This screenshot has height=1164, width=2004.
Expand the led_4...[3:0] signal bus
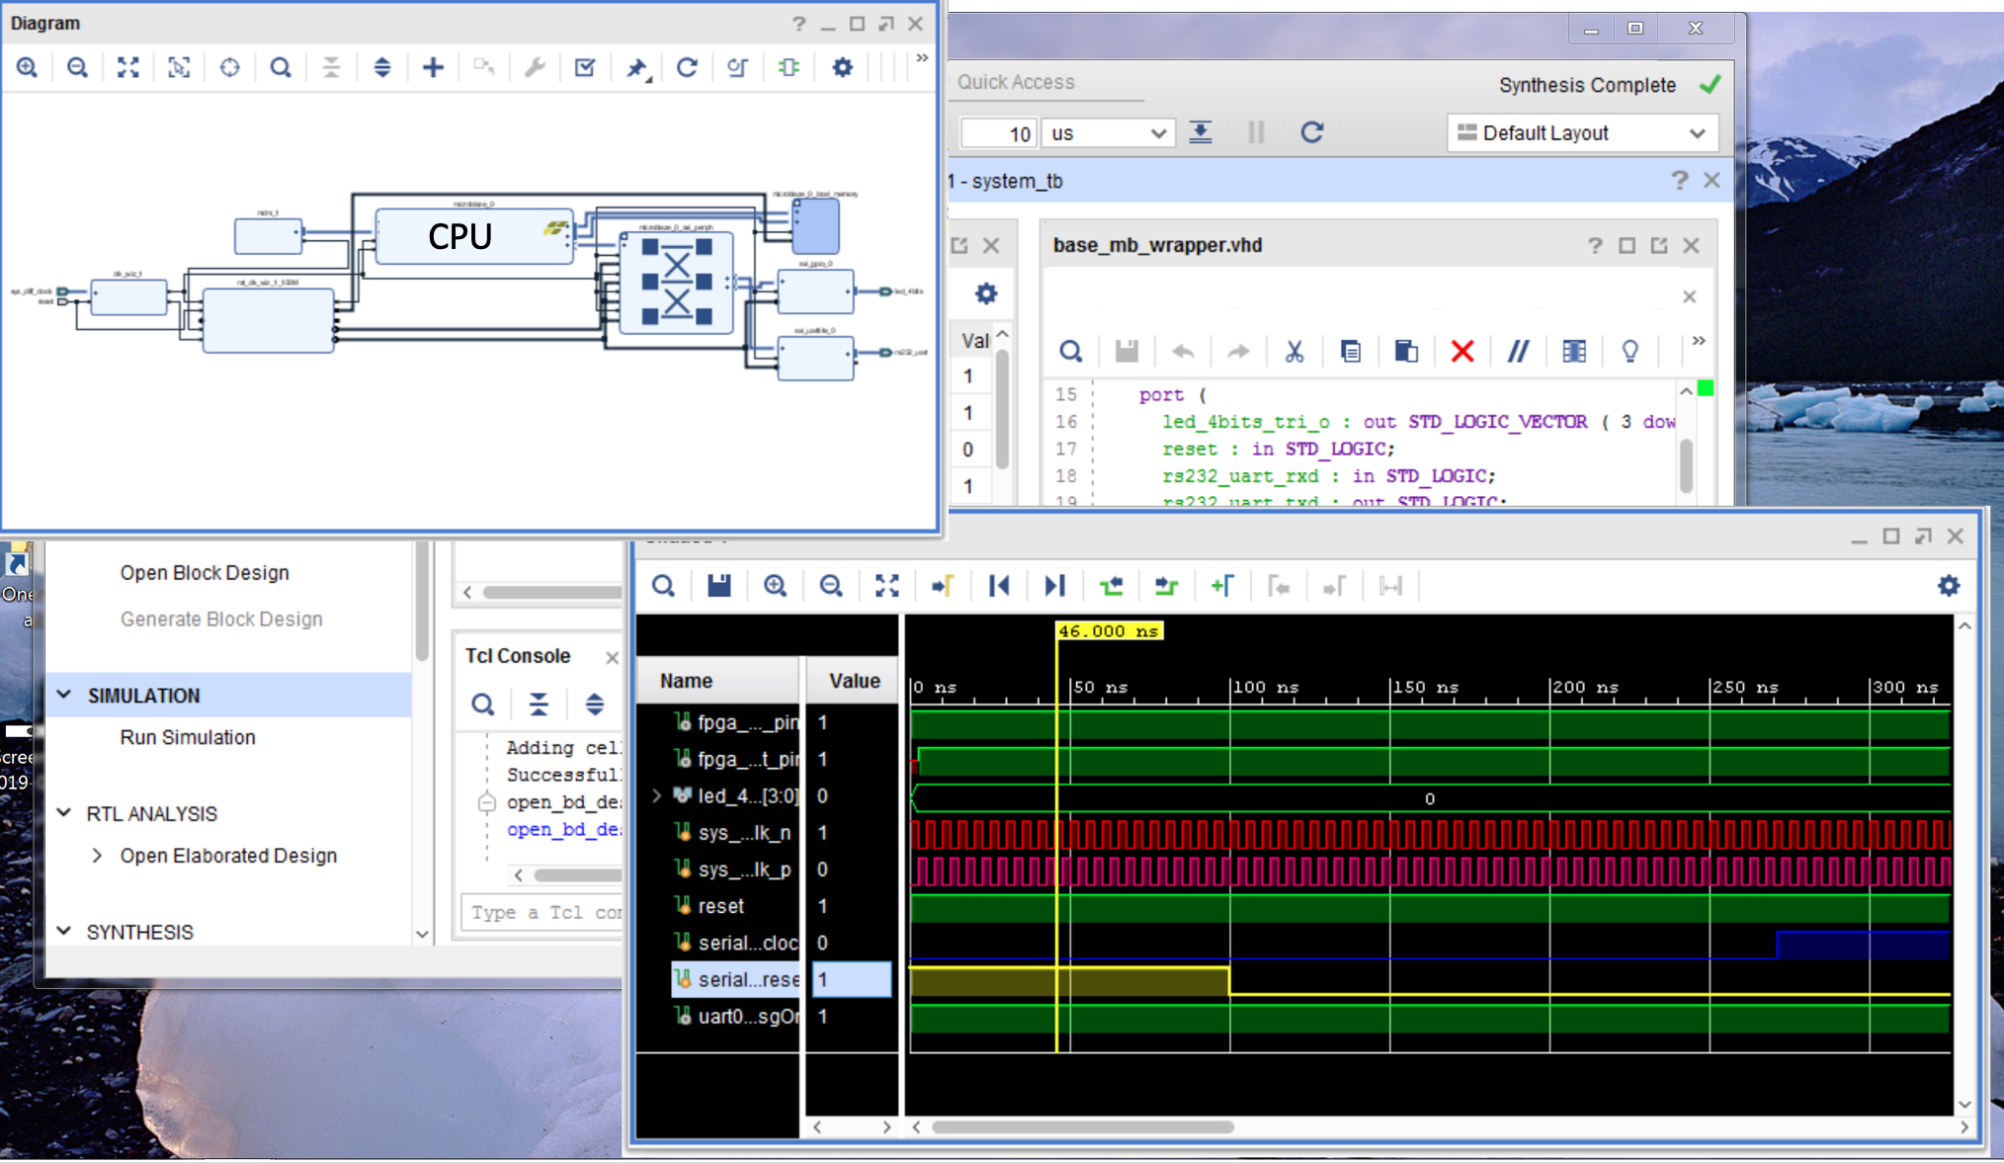tap(657, 795)
